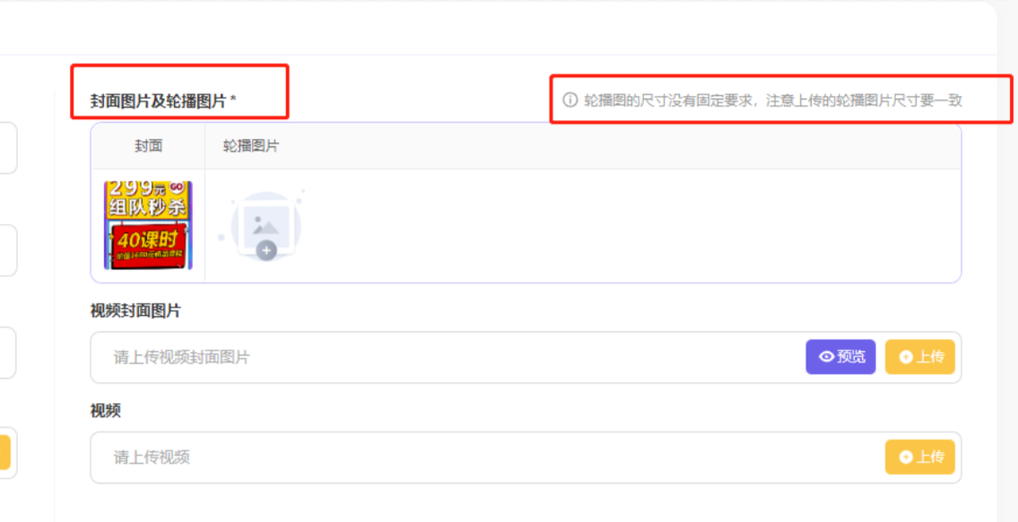
Task: Preview the video cover image with 预览
Action: pyautogui.click(x=840, y=356)
